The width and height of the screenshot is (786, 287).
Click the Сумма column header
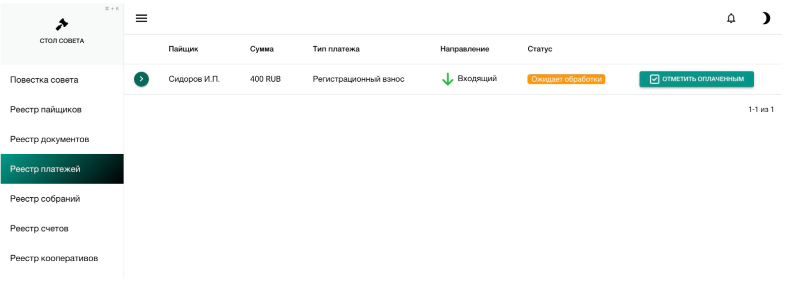pos(262,49)
